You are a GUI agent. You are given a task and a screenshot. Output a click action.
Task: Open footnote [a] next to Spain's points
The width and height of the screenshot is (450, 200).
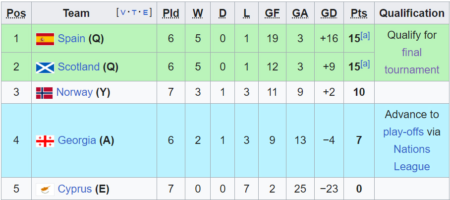[365, 36]
